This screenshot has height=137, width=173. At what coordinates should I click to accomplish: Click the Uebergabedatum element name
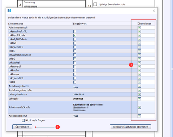point(18,94)
